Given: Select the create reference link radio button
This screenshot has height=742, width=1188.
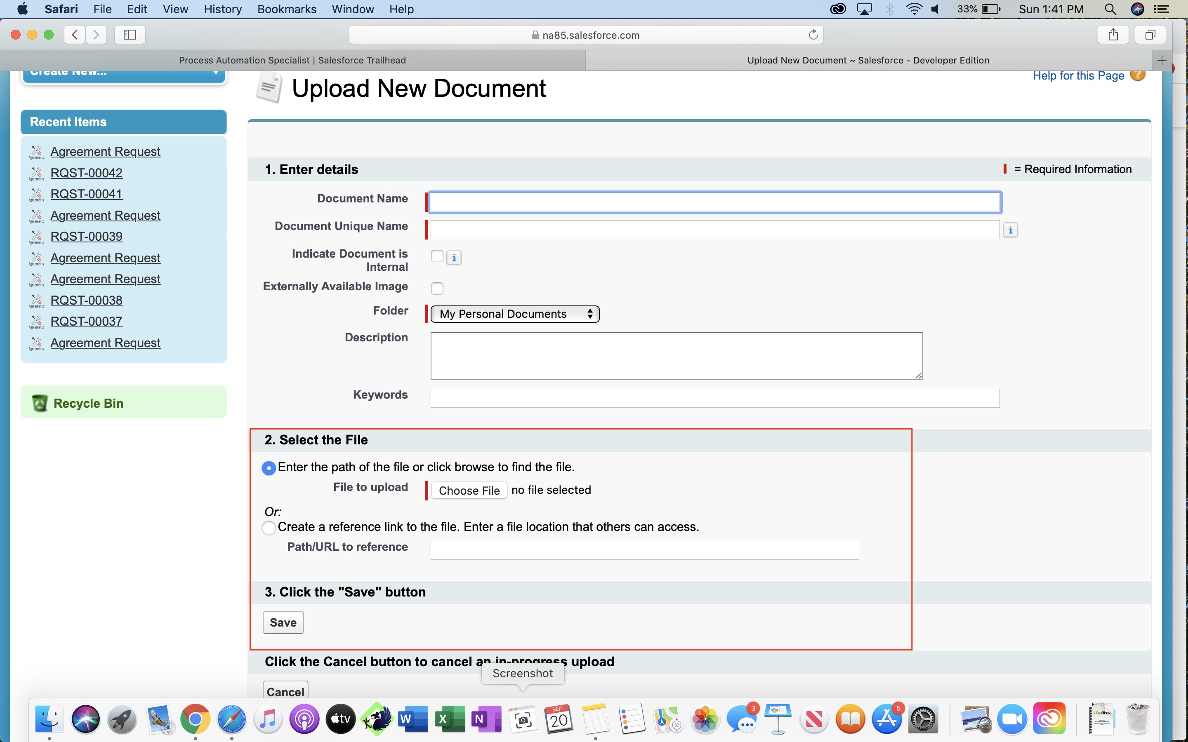Looking at the screenshot, I should pyautogui.click(x=269, y=528).
